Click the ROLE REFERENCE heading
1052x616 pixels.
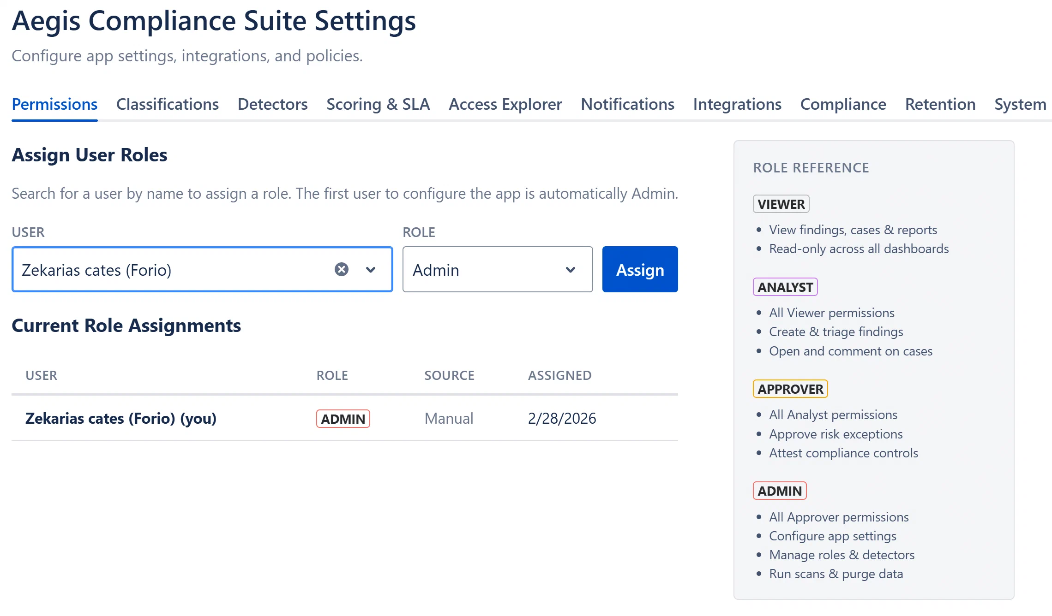811,167
